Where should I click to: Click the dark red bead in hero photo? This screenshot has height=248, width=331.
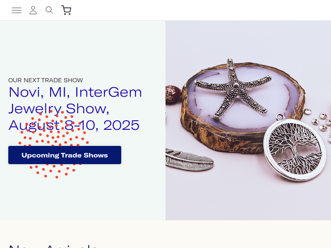click(173, 94)
